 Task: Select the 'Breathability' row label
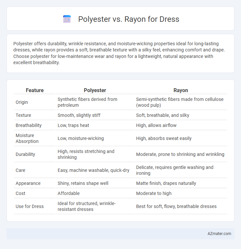coord(29,125)
